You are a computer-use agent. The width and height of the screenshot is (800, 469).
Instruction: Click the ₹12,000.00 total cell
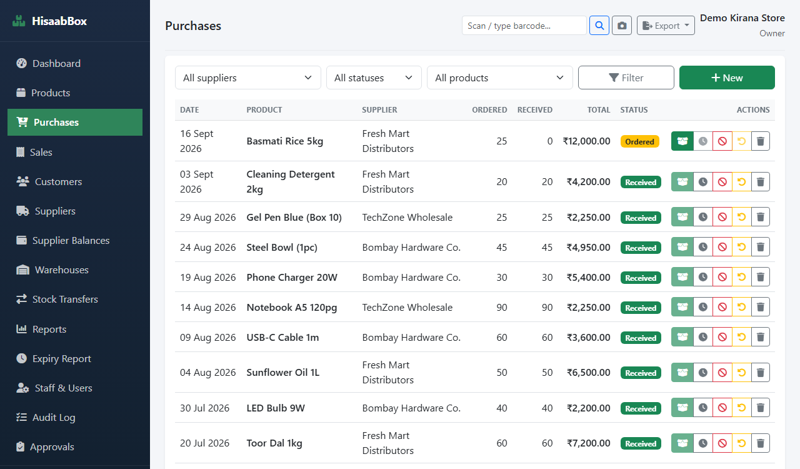tap(586, 141)
